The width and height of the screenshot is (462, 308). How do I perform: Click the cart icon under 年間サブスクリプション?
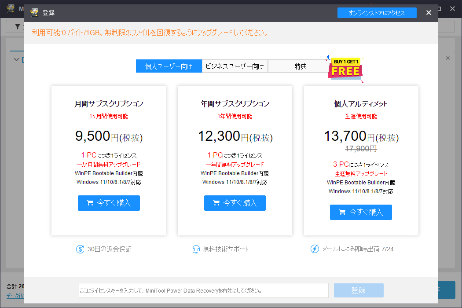tap(216, 203)
